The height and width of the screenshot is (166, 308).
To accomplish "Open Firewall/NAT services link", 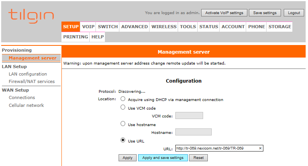I will pyautogui.click(x=32, y=81).
